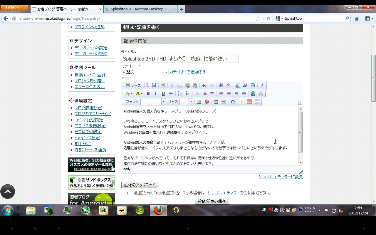
Task: Click the insert Flash icon
Action: click(x=207, y=102)
